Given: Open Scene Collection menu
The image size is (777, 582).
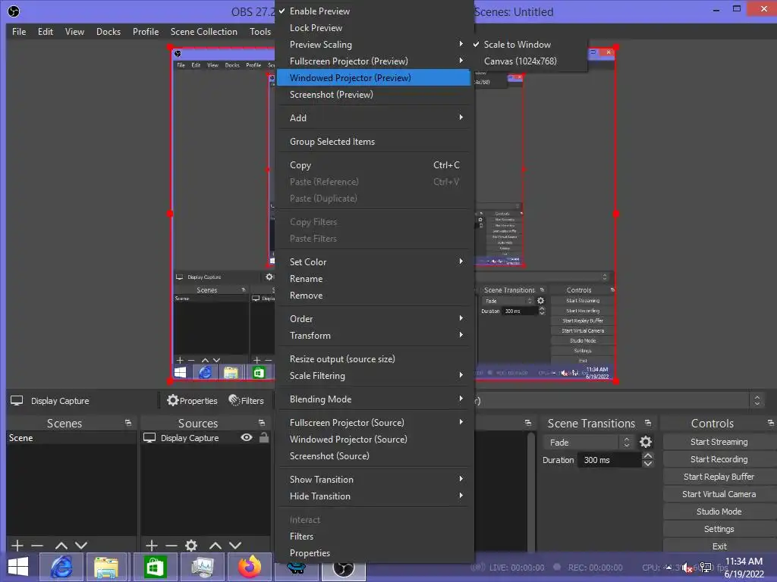Looking at the screenshot, I should (x=203, y=32).
